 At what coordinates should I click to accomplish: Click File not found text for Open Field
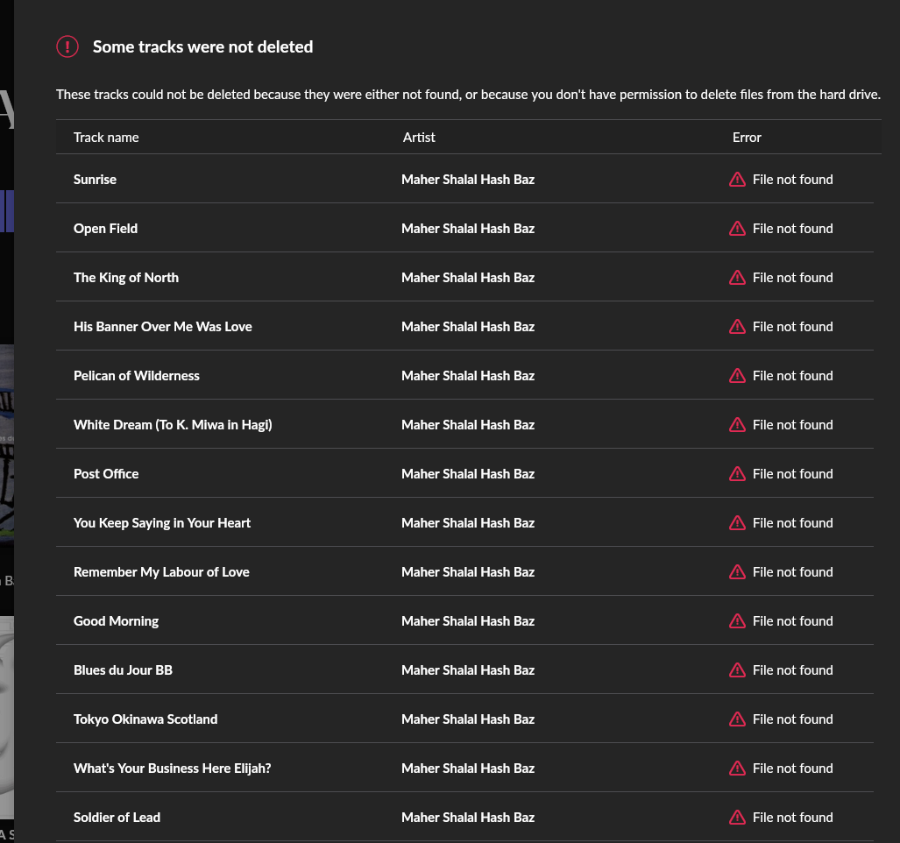793,229
